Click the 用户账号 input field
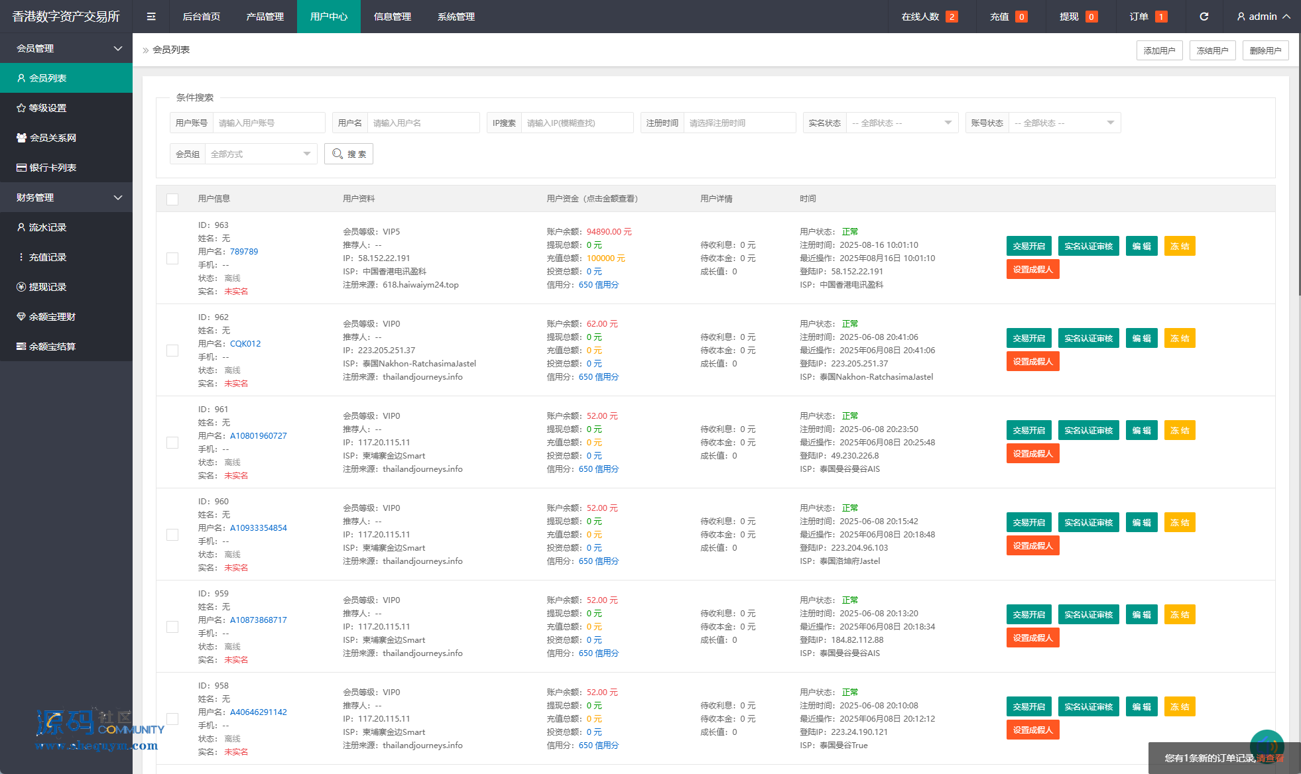This screenshot has width=1301, height=774. 269,123
